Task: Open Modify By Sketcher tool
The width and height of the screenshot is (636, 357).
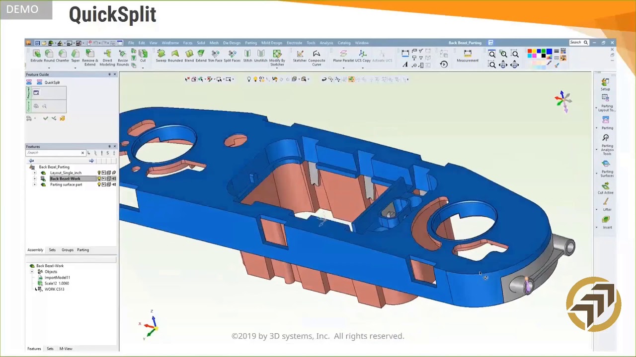Action: pos(277,58)
